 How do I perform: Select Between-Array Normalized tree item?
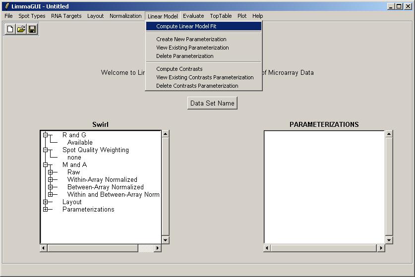[x=105, y=187]
